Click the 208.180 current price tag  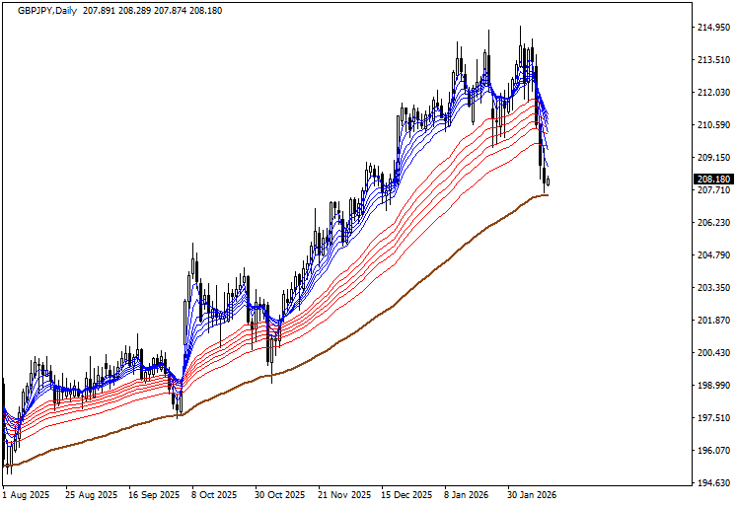tap(712, 179)
